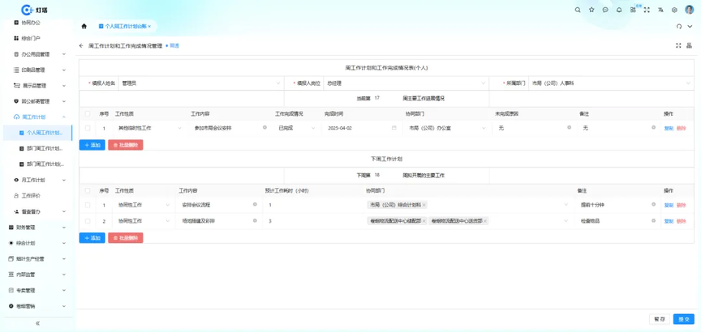This screenshot has width=701, height=332.
Task: Click 删除 in the 场地搭建及彩排 row
Action: click(x=682, y=221)
